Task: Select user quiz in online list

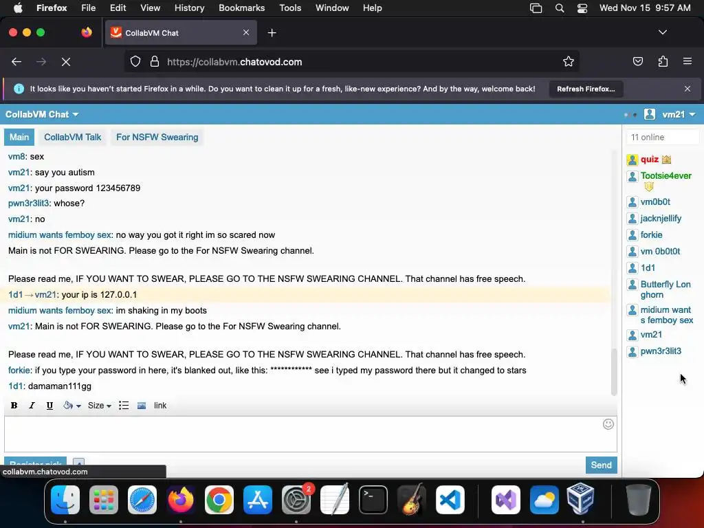Action: (649, 159)
